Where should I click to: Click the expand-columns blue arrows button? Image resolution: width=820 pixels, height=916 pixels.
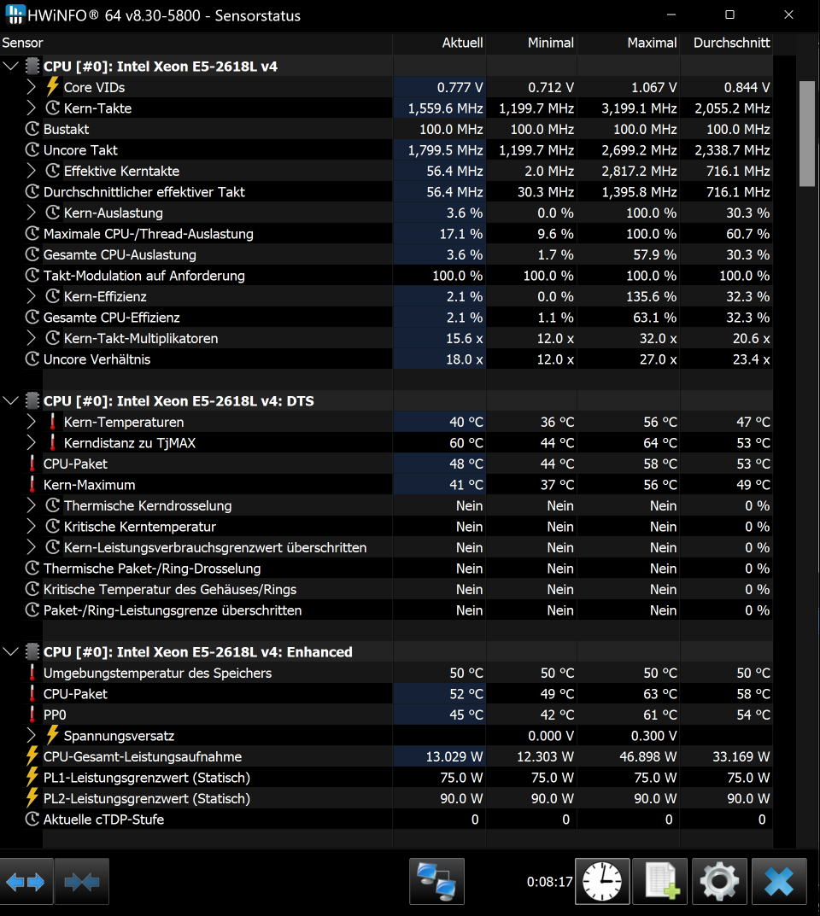coord(26,882)
